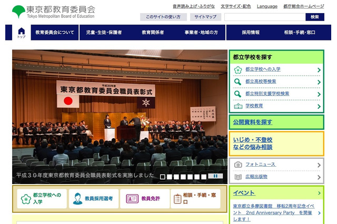Click inside the site search input field
Image resolution: width=337 pixels, height=224 pixels.
(265, 17)
